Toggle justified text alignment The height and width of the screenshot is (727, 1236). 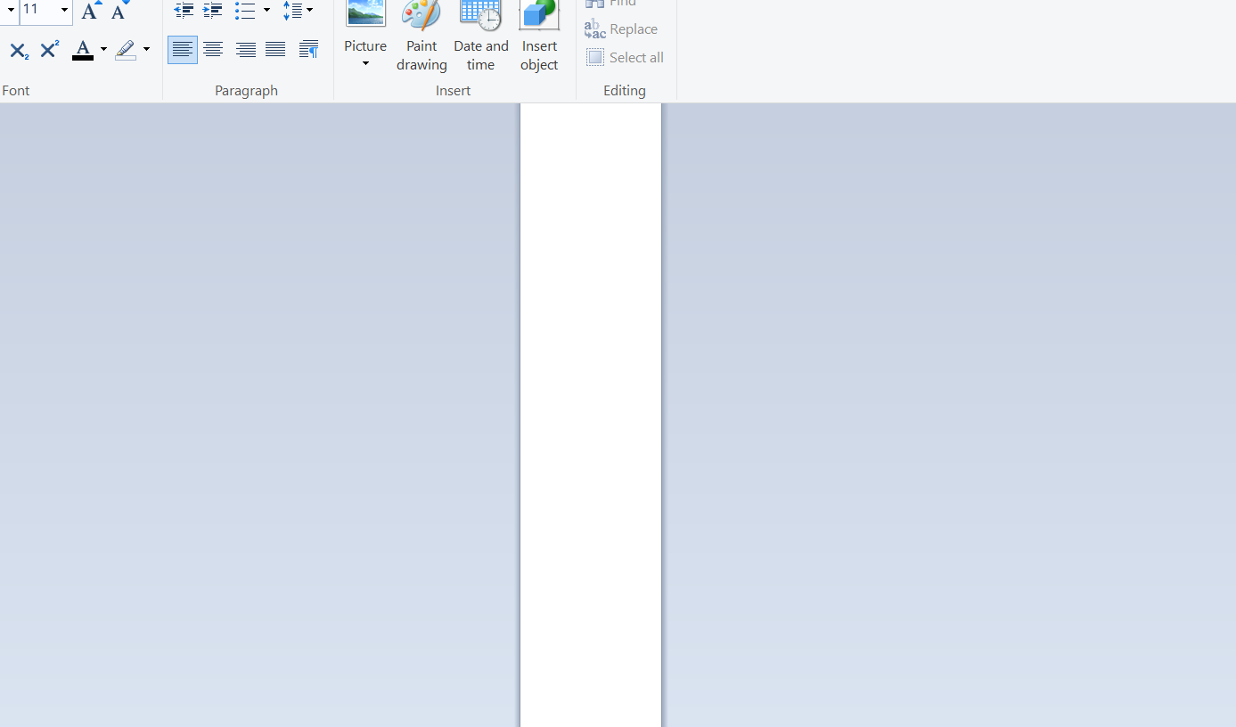(x=275, y=50)
